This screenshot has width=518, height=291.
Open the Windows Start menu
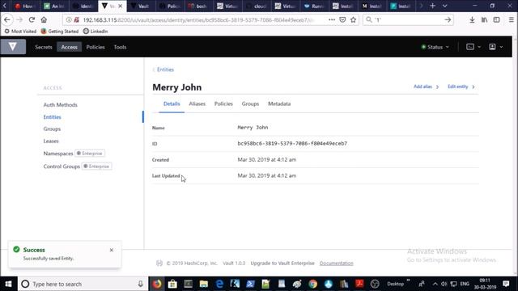click(x=8, y=284)
